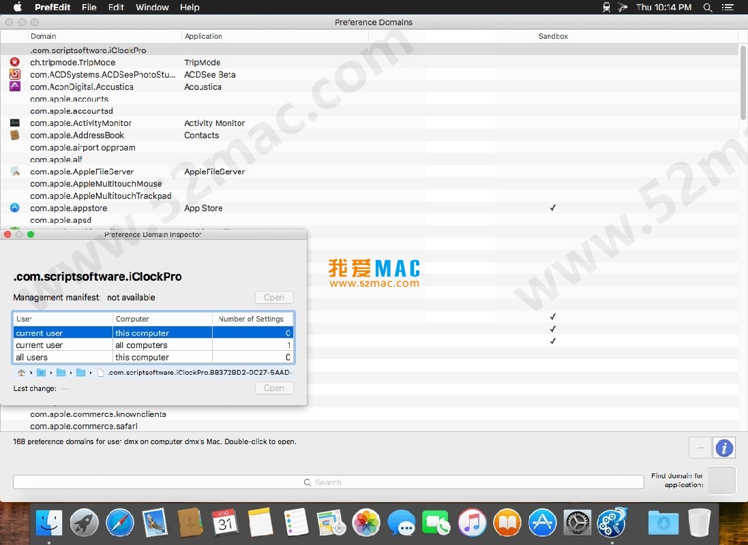
Task: Select the com.apple.apsd domain row
Action: pyautogui.click(x=370, y=220)
